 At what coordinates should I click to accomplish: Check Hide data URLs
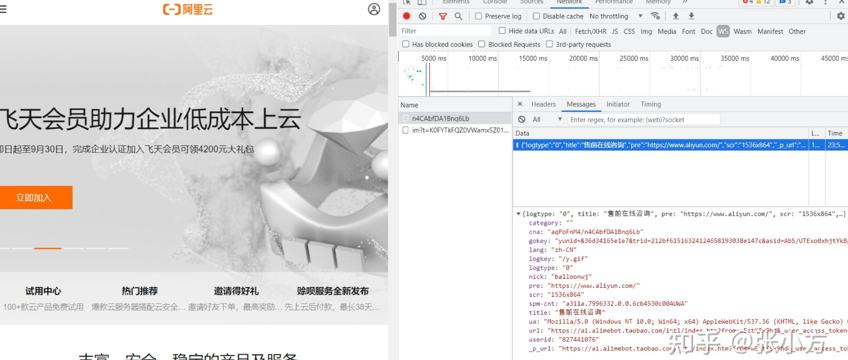tap(502, 31)
